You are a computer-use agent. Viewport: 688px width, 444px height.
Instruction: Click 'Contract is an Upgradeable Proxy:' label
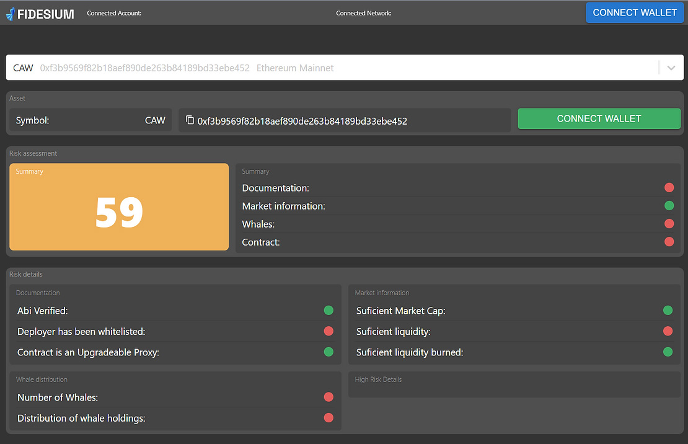(88, 352)
